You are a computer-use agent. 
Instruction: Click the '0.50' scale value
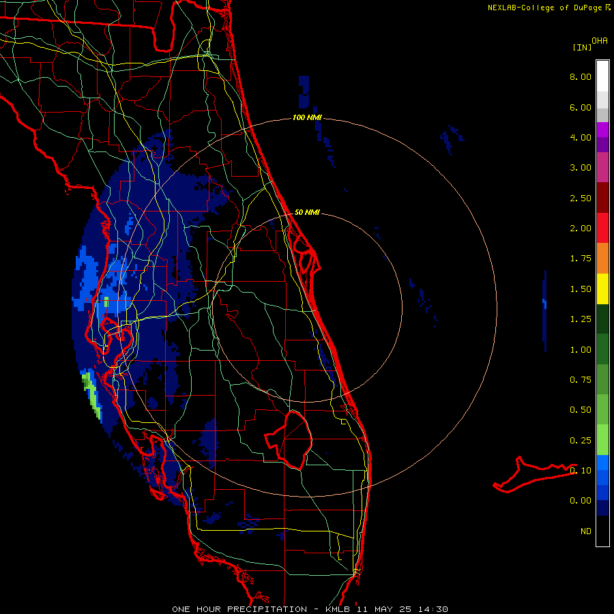coord(581,410)
